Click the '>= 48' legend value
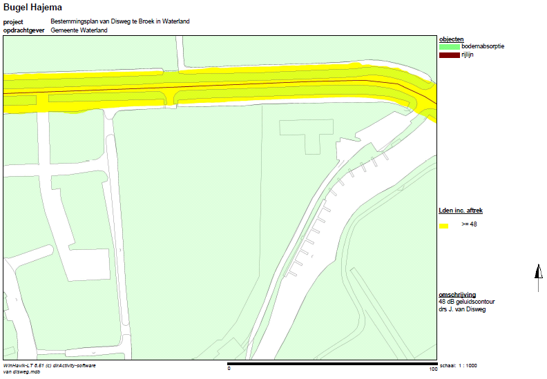 469,224
